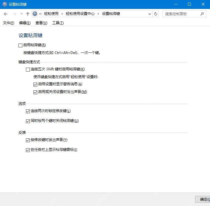
Task: Open the 文件(F) menu
Action: point(8,23)
